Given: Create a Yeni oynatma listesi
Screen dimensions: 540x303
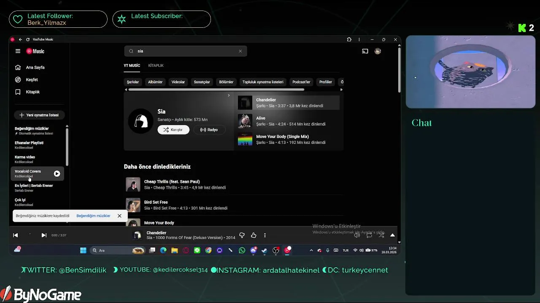Looking at the screenshot, I should pos(39,115).
